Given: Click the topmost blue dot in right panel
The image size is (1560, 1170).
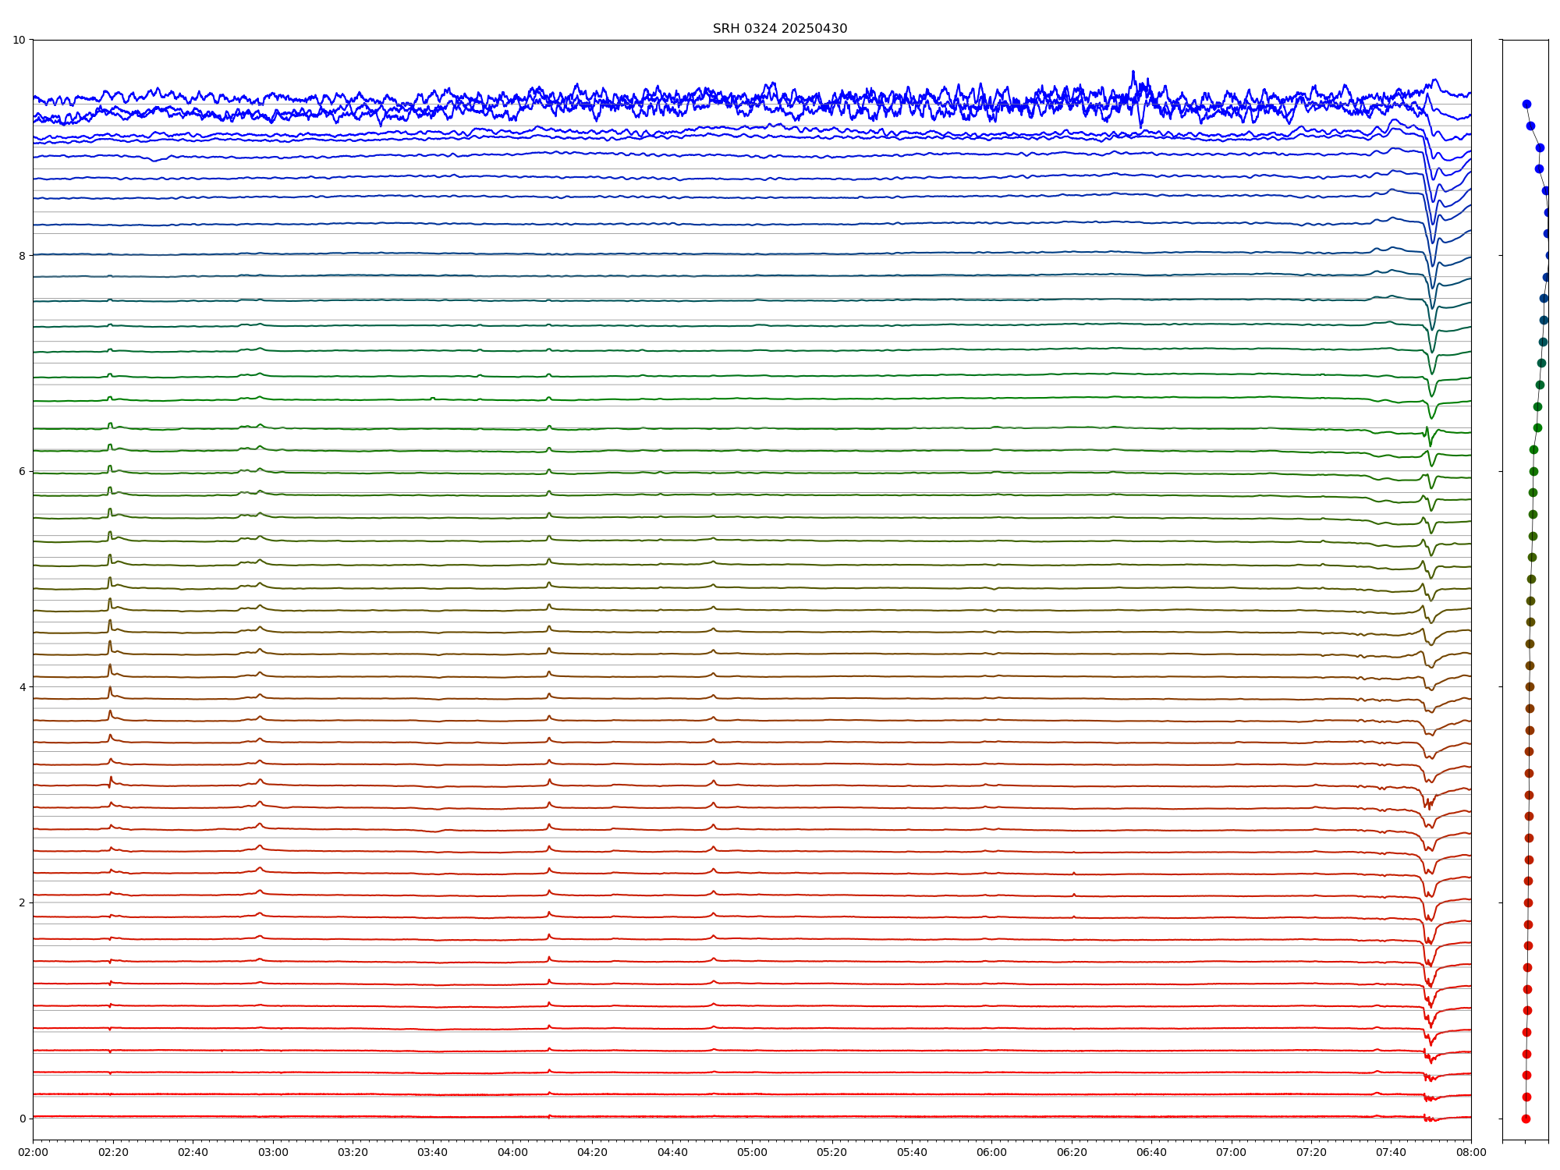Looking at the screenshot, I should tap(1526, 104).
